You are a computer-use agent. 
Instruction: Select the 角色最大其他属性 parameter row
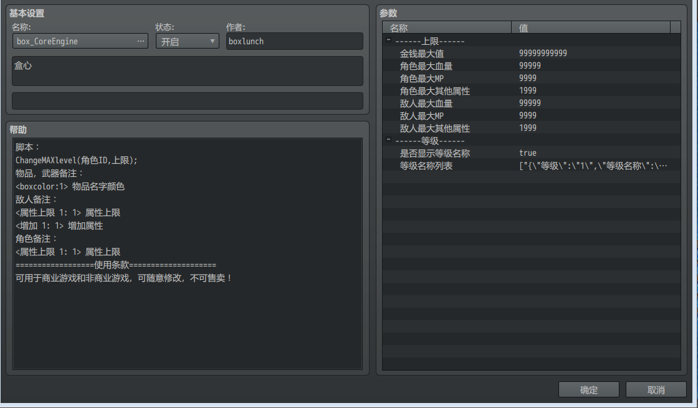pos(532,91)
